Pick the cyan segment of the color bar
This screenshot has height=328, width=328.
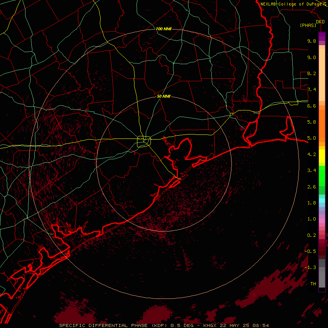point(322,200)
